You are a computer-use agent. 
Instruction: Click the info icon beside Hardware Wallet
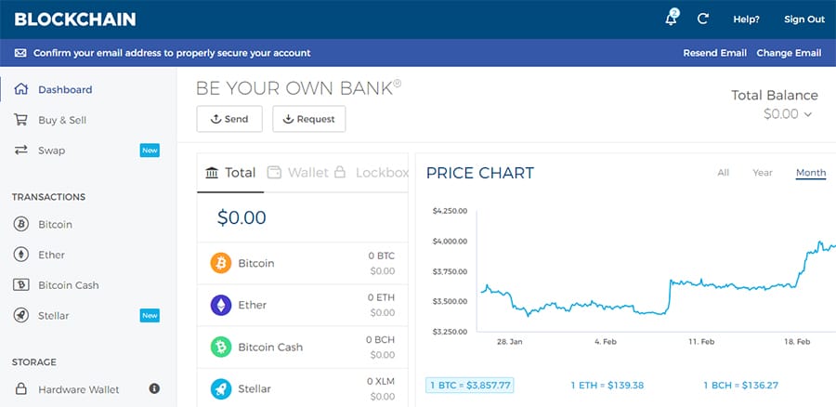tap(154, 388)
